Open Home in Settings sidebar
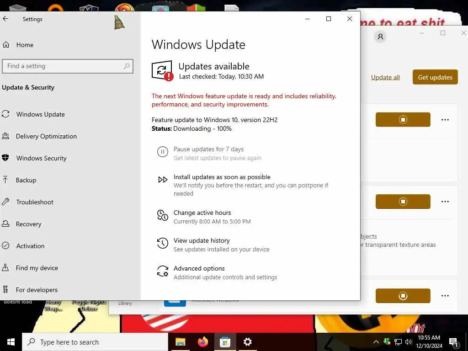The image size is (468, 351). (x=25, y=45)
